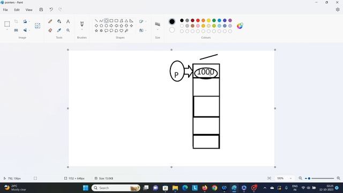
Task: Click the zoom slider handle
Action: point(309,179)
